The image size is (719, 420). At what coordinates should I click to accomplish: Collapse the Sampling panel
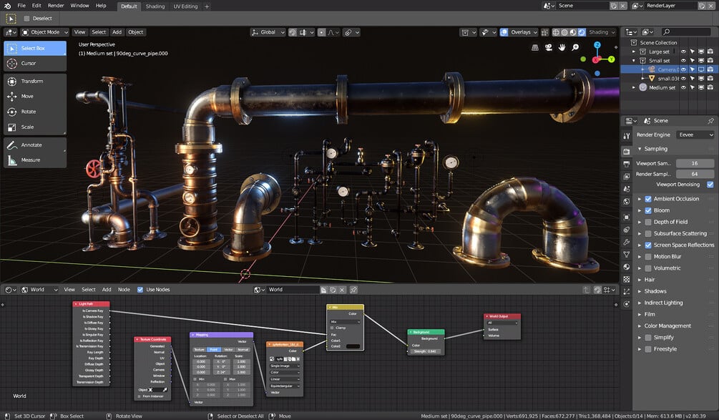[x=639, y=149]
